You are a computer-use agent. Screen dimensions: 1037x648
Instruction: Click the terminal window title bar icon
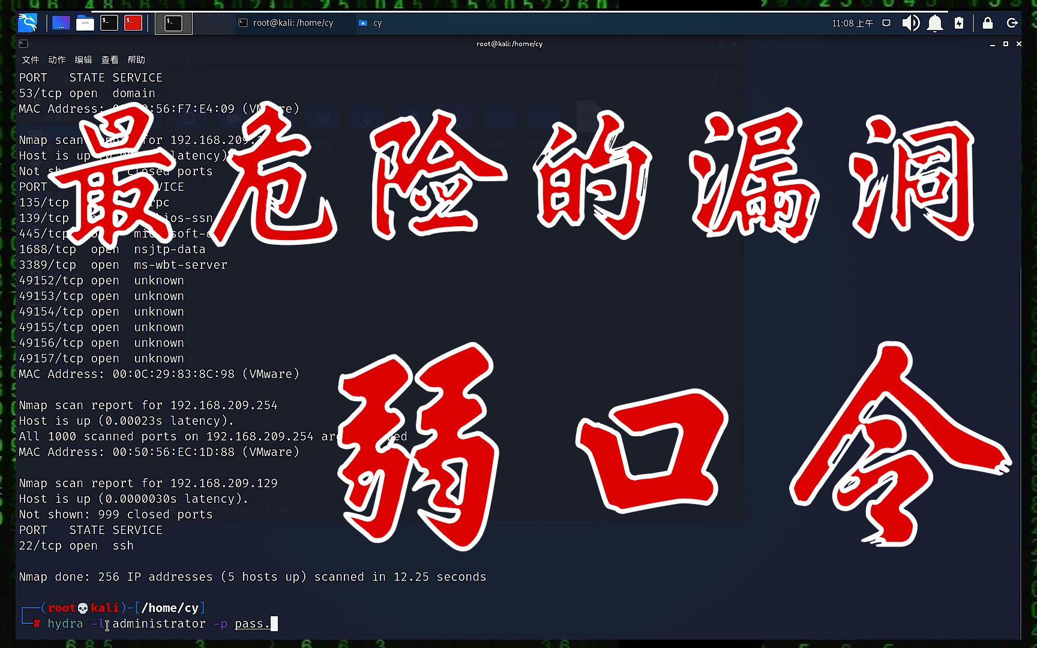click(x=23, y=44)
